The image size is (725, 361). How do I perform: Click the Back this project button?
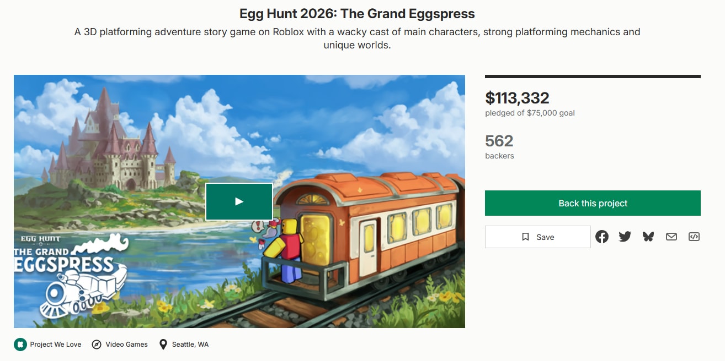click(593, 203)
